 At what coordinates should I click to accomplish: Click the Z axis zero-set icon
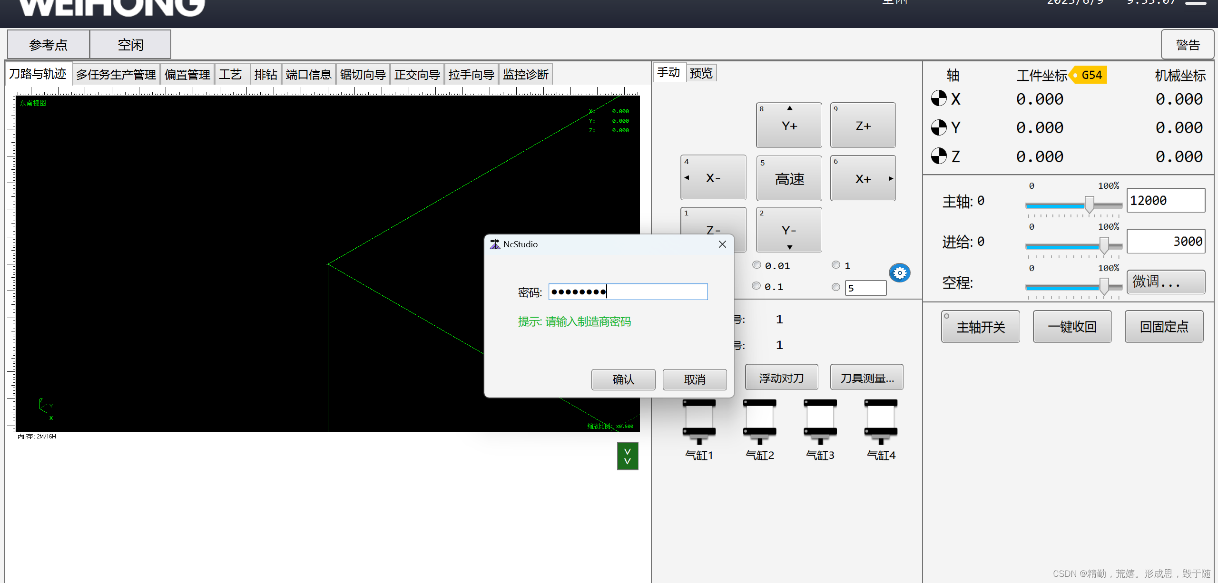pyautogui.click(x=939, y=156)
